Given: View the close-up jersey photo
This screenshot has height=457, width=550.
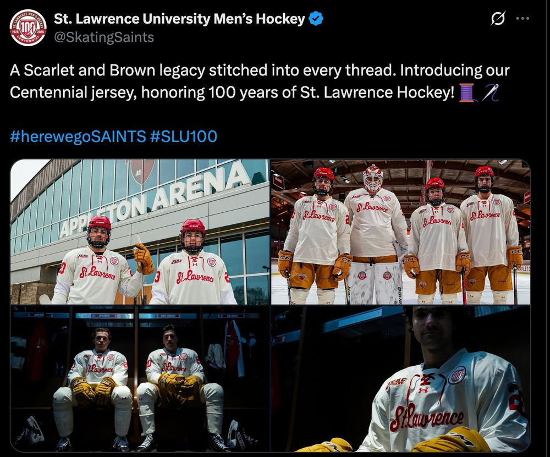Looking at the screenshot, I should 400,379.
